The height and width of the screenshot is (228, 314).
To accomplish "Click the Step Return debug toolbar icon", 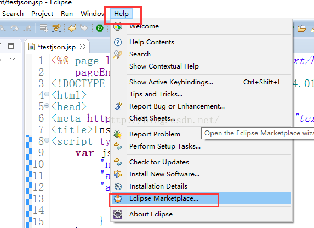I will click(27, 29).
